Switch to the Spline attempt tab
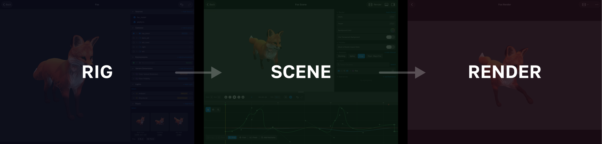 (352, 56)
